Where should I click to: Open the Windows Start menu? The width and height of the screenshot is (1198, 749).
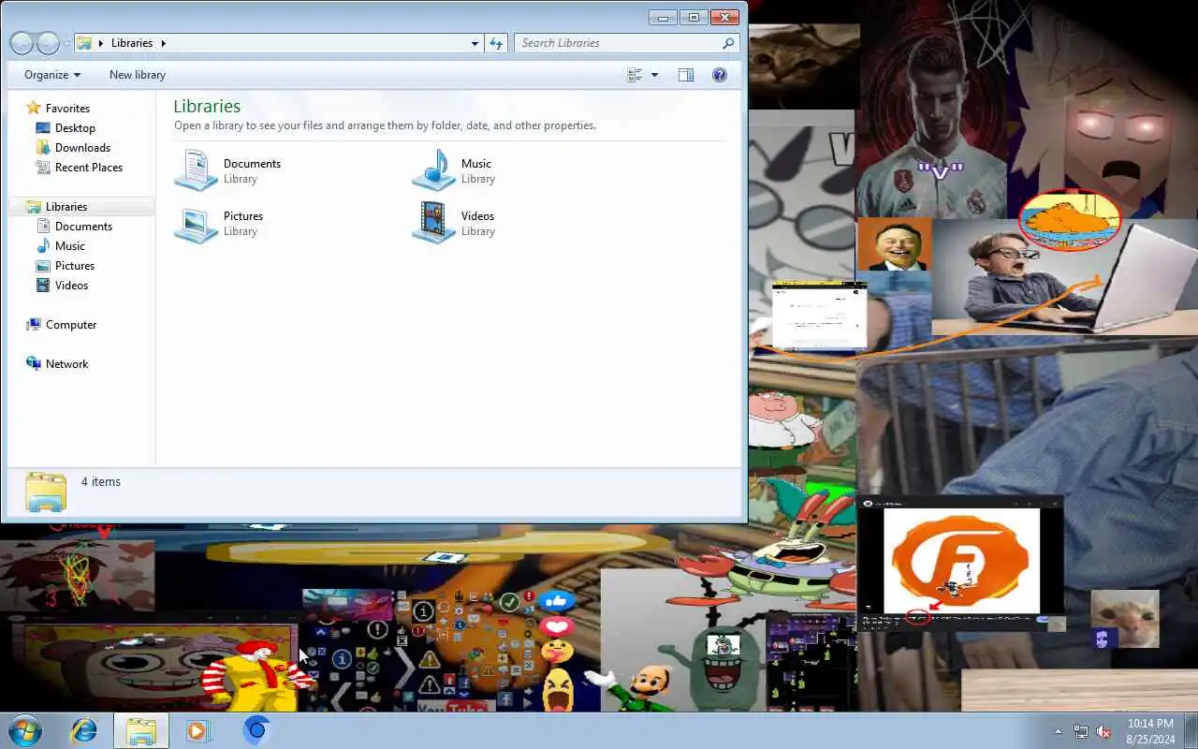pos(25,730)
